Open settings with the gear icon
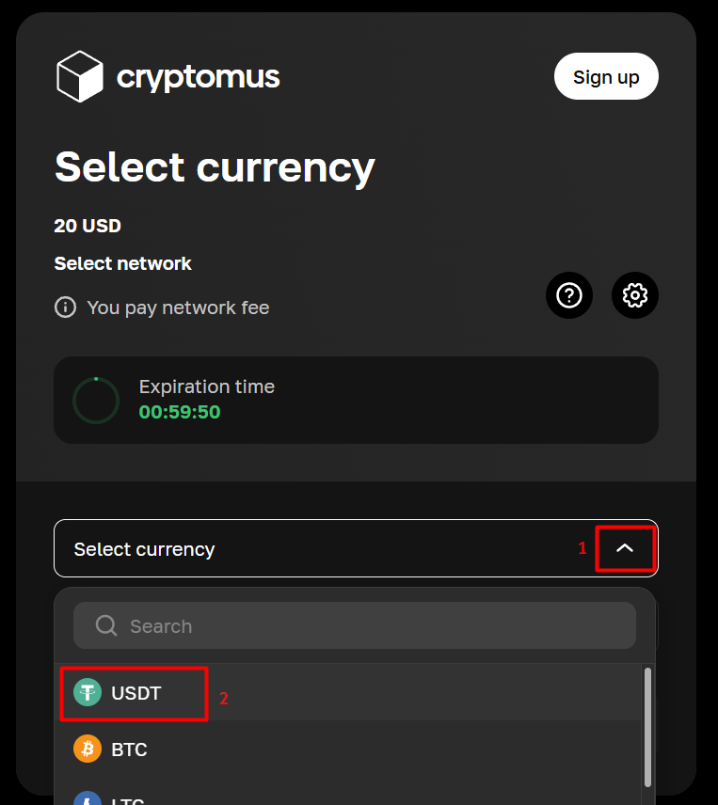 point(635,295)
